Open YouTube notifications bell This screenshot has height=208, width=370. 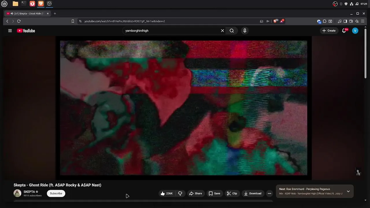[x=344, y=31]
